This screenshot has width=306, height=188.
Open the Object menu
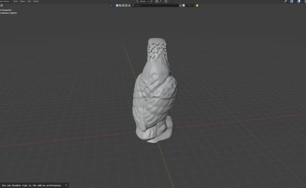[36, 1]
